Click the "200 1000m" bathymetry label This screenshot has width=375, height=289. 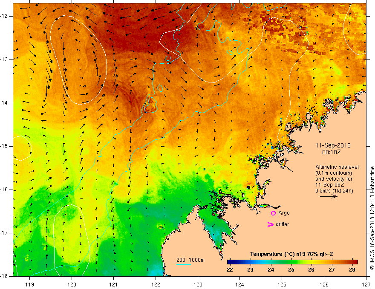(x=190, y=260)
